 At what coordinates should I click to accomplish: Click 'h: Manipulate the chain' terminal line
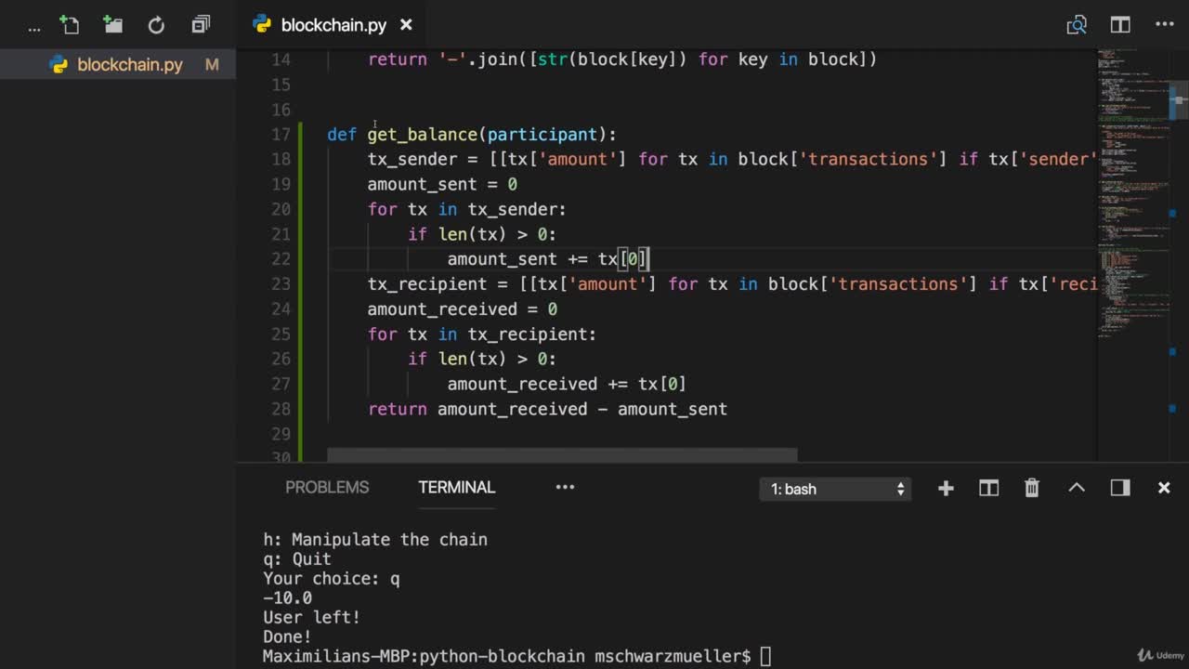375,540
